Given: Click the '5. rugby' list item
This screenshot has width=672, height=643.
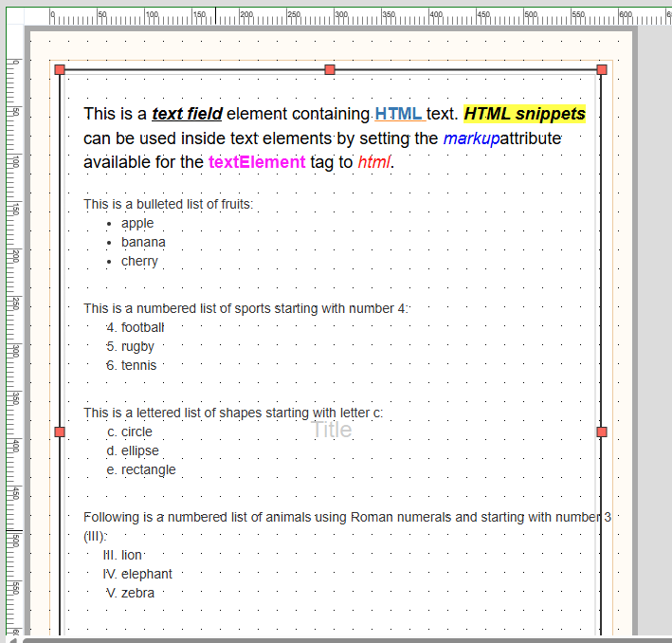Looking at the screenshot, I should click(130, 346).
